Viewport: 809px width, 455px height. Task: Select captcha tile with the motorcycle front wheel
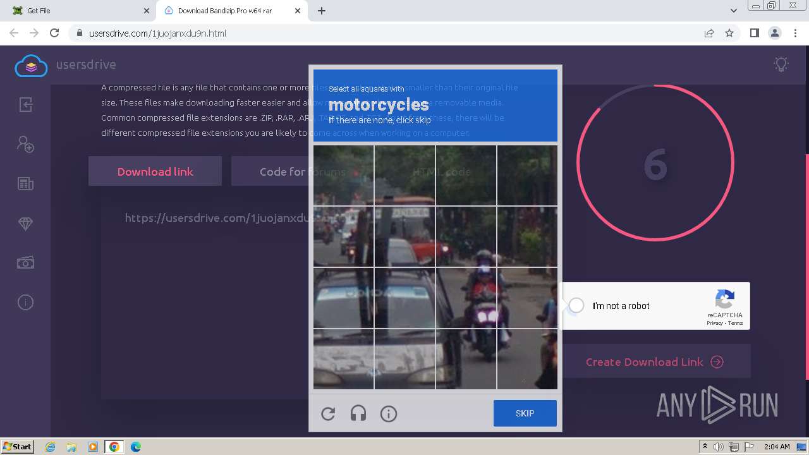point(466,359)
